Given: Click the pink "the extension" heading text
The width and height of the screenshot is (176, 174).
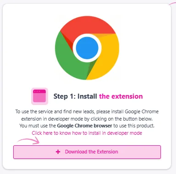Looking at the screenshot, I should coord(121,96).
